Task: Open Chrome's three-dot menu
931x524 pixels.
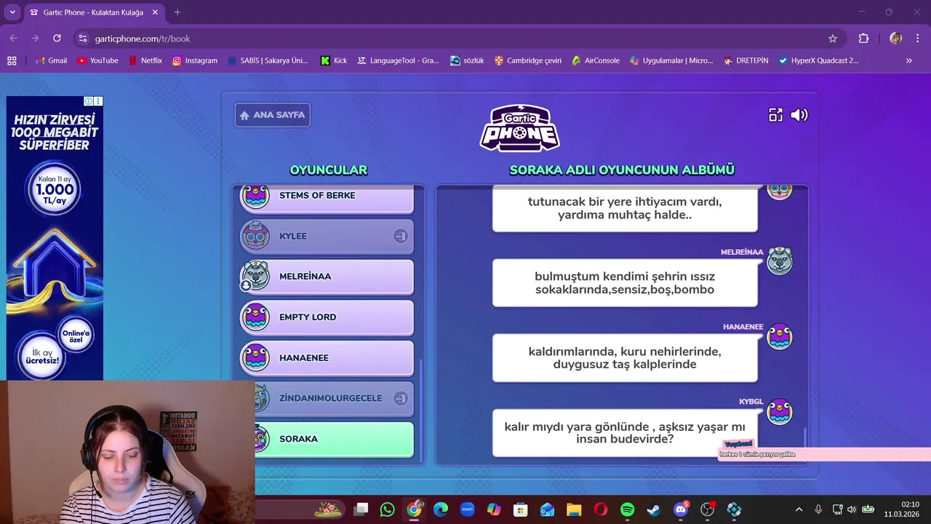Action: point(917,39)
